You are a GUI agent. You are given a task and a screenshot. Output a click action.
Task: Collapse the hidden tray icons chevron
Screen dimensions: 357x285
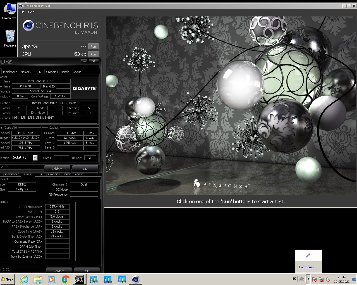[x=309, y=279]
